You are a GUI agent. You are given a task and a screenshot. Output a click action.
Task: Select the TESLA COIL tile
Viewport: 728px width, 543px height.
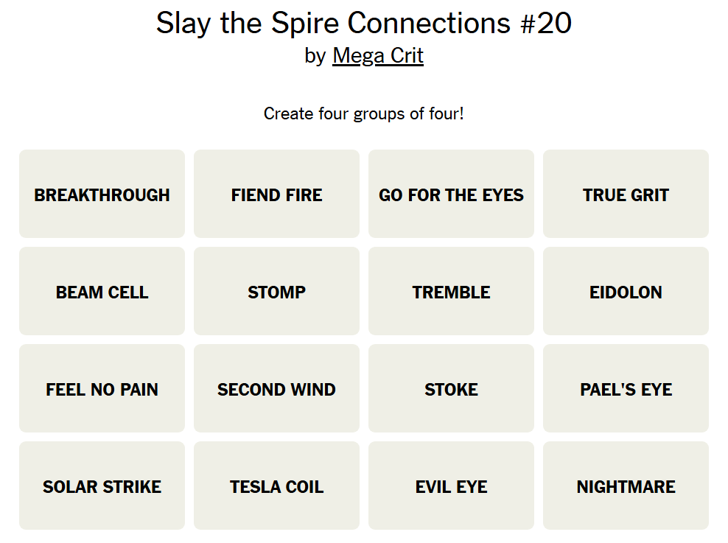[x=276, y=486]
